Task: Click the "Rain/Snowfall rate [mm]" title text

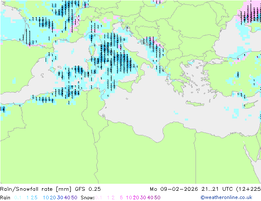Action: 36,189
